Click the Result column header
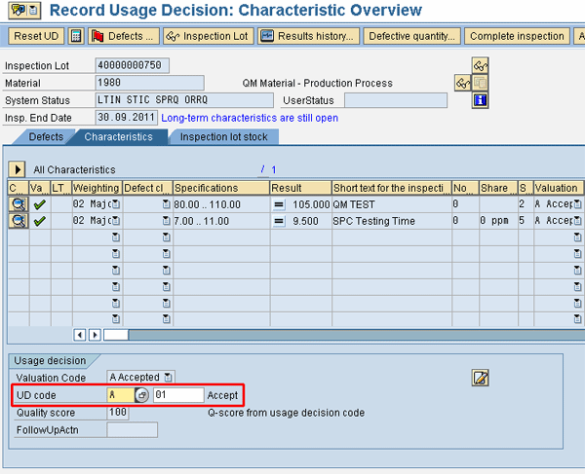585x474 pixels. coord(300,188)
